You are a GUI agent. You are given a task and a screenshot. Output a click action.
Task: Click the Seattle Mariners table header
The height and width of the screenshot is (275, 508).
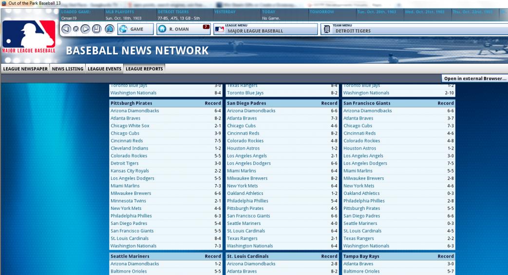pos(166,256)
